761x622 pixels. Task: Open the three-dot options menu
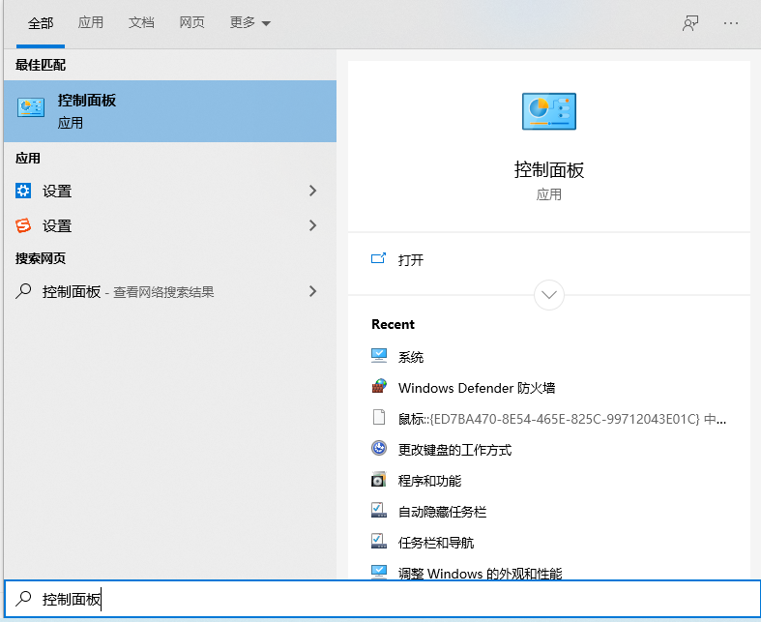[730, 23]
